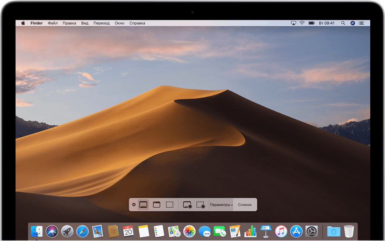Viewport: 385px width, 241px height.
Task: Open the Trash in the Dock
Action: tap(349, 231)
